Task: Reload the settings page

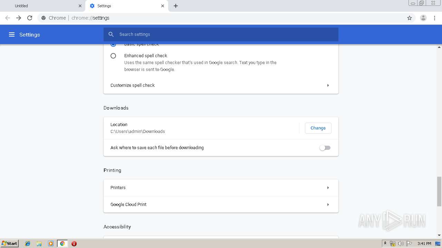Action: coord(30,18)
